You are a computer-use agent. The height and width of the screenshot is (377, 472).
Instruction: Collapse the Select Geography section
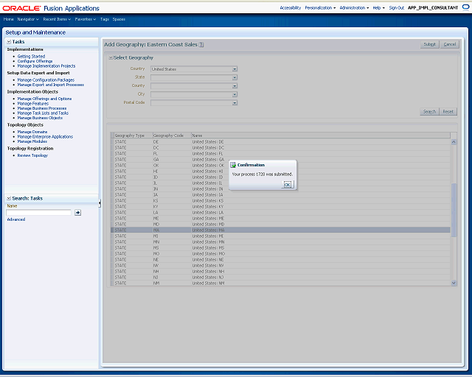(111, 57)
